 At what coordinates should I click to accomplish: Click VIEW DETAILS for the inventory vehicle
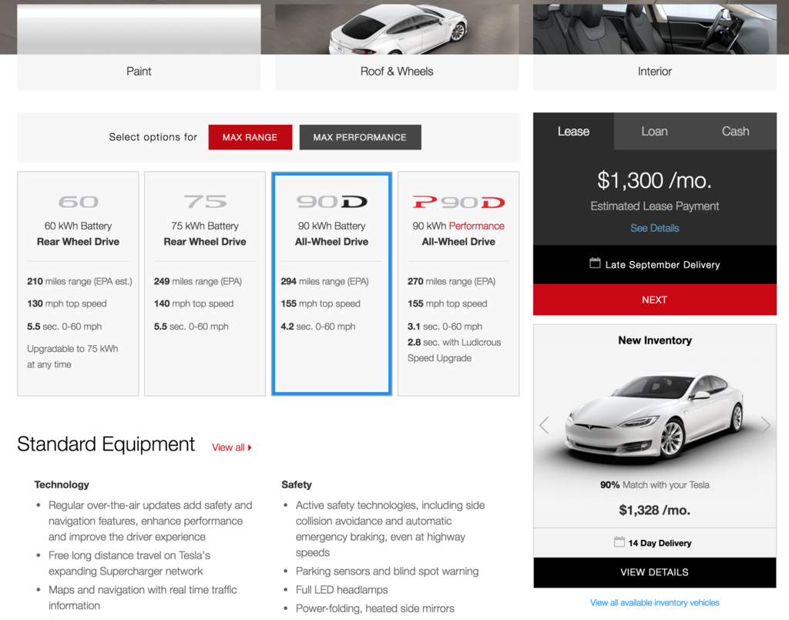[x=654, y=571]
